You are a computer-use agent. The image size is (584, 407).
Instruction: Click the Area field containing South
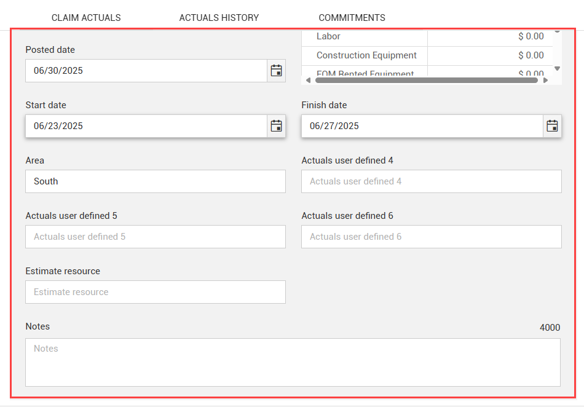(x=156, y=181)
